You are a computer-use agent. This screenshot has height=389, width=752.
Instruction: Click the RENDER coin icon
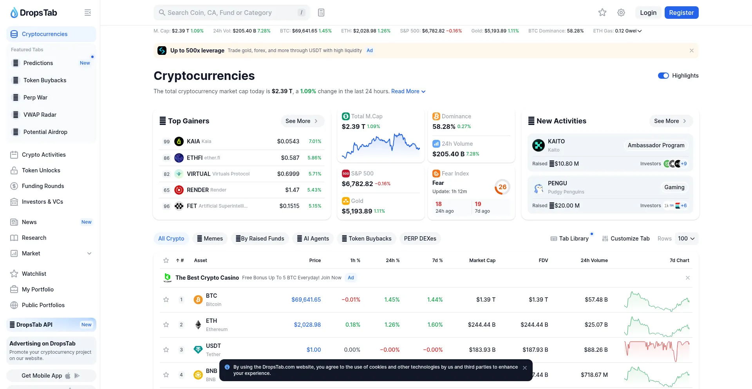(179, 190)
